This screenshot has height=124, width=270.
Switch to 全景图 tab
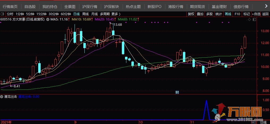(x=70, y=7)
